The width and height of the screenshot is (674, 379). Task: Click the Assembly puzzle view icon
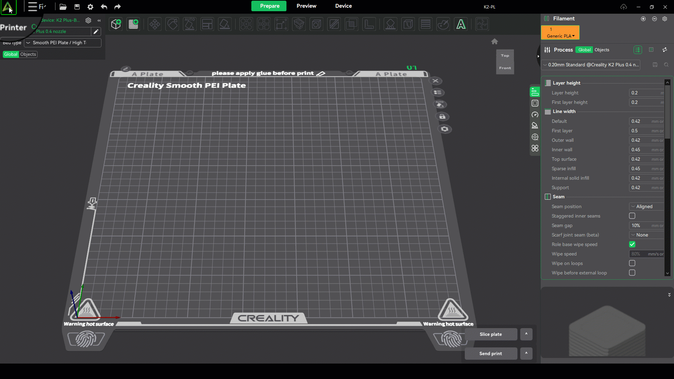tap(482, 24)
